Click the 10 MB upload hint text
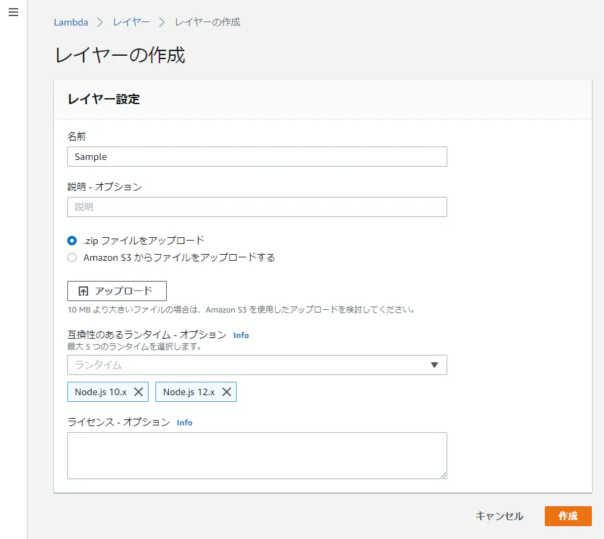604x539 pixels. [x=241, y=310]
